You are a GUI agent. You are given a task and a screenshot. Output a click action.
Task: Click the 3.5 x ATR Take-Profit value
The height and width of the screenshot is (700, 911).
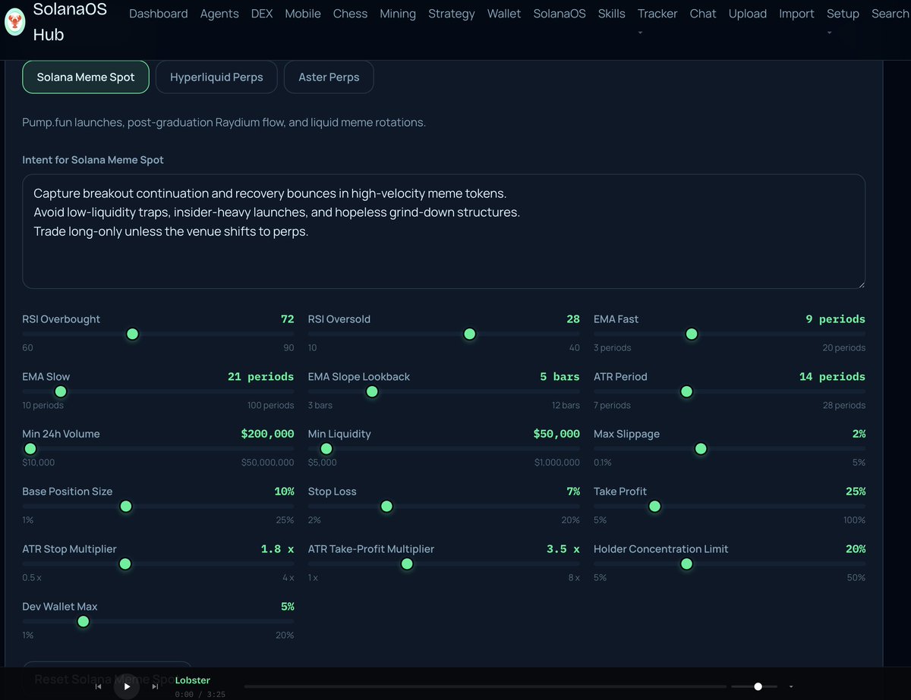coord(563,549)
